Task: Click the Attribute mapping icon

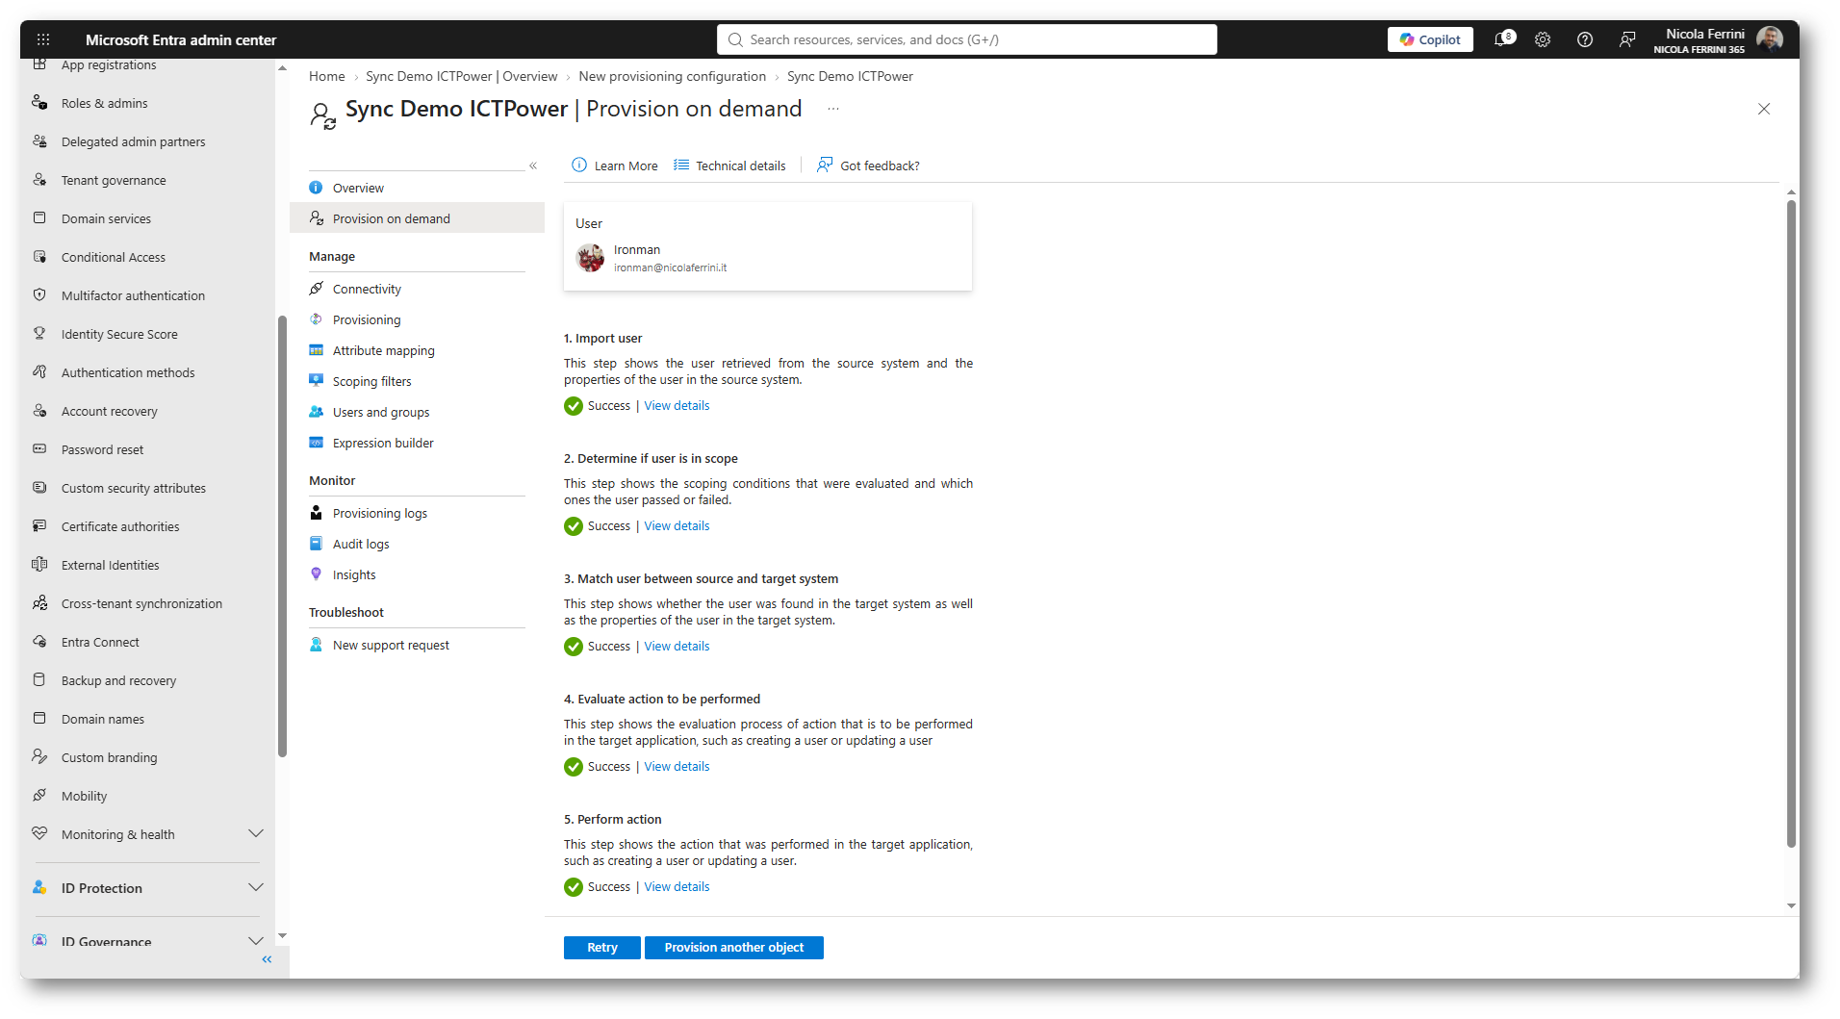Action: [316, 350]
